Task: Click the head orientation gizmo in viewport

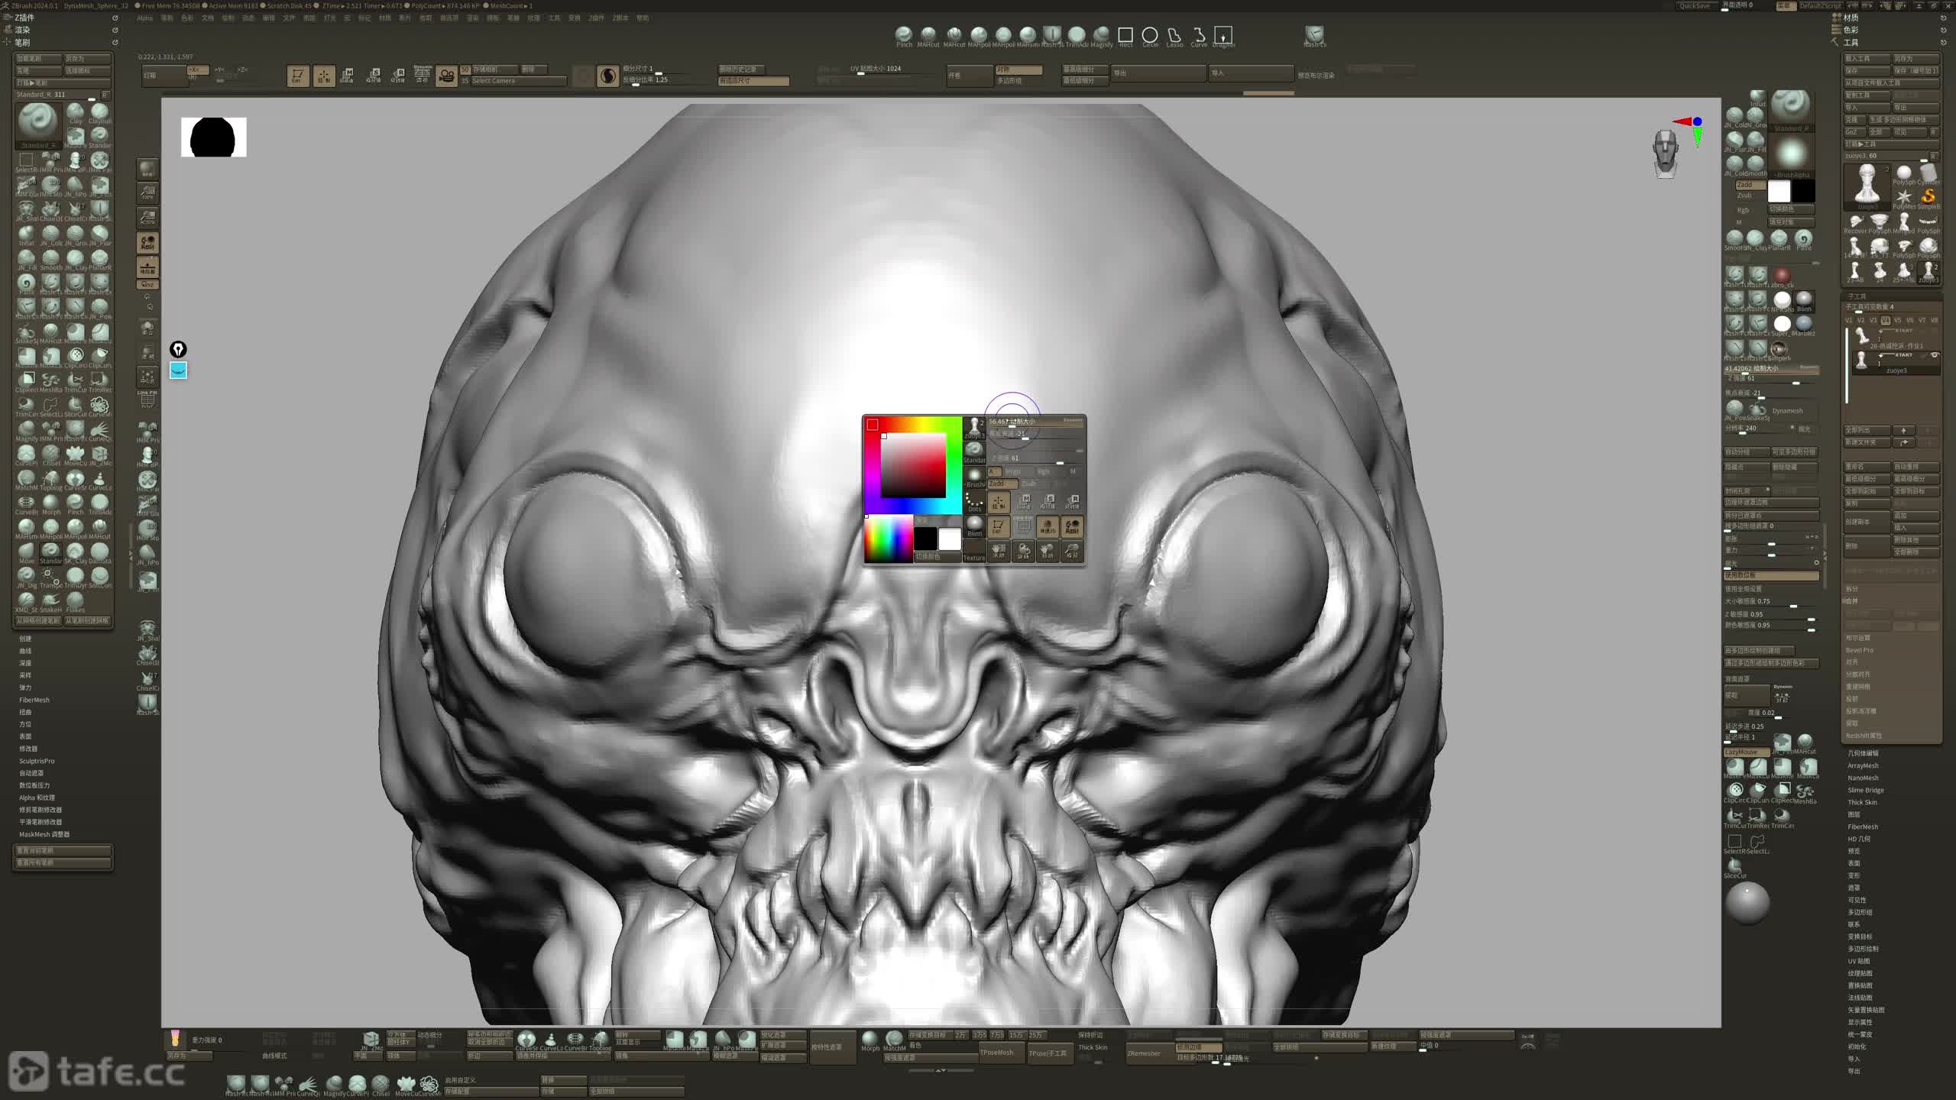Action: click(x=1666, y=153)
